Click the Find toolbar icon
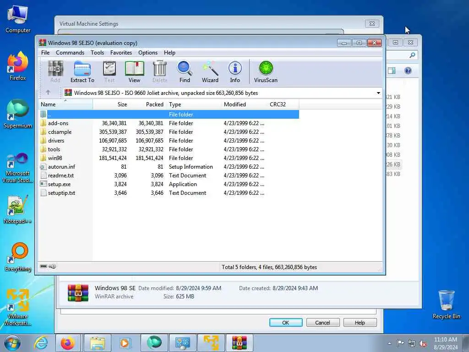469x352 pixels. click(185, 72)
